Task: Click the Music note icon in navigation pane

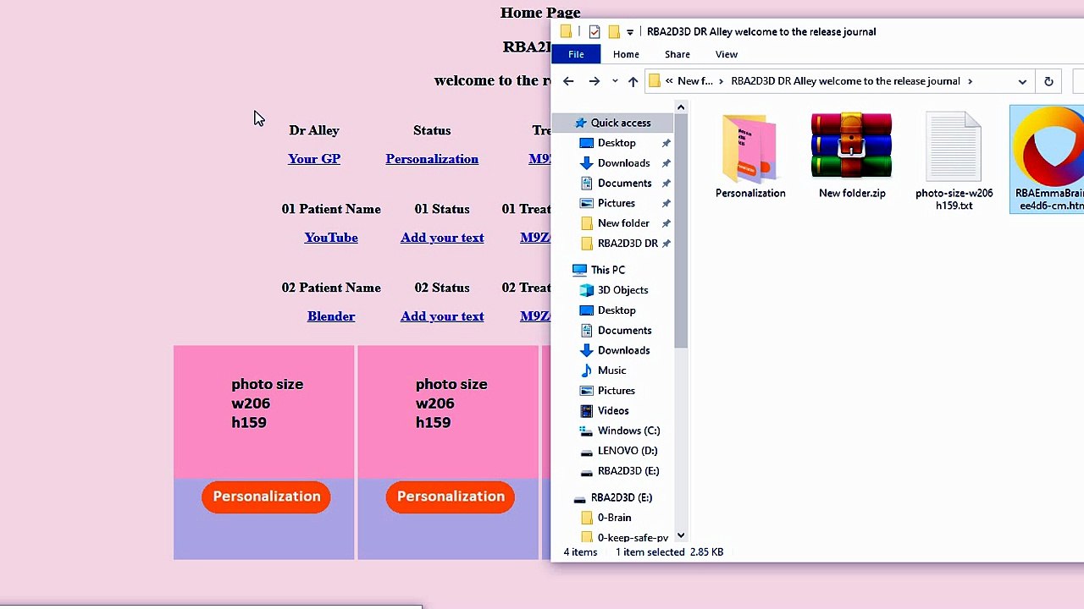Action: [586, 370]
